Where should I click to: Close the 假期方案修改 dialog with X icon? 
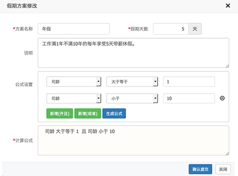228,6
